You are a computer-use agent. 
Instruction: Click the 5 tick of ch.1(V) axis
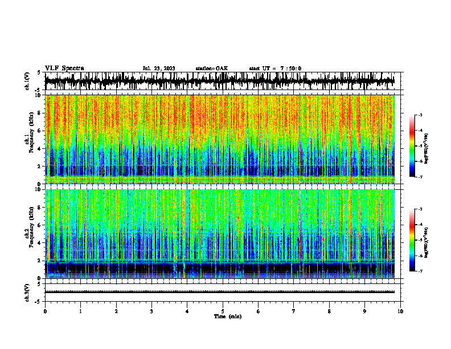pyautogui.click(x=39, y=73)
